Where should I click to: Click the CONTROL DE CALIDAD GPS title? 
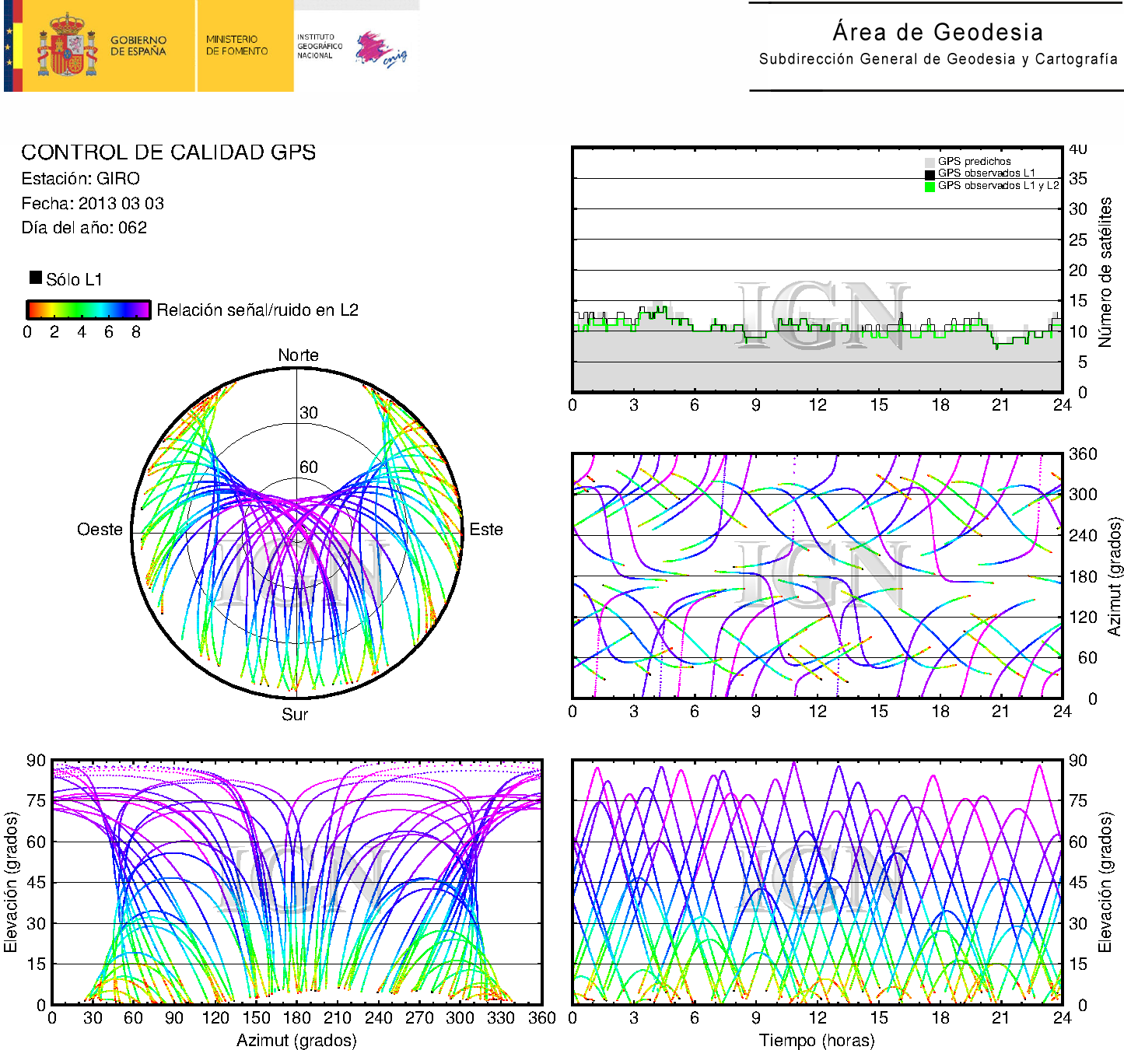click(168, 152)
